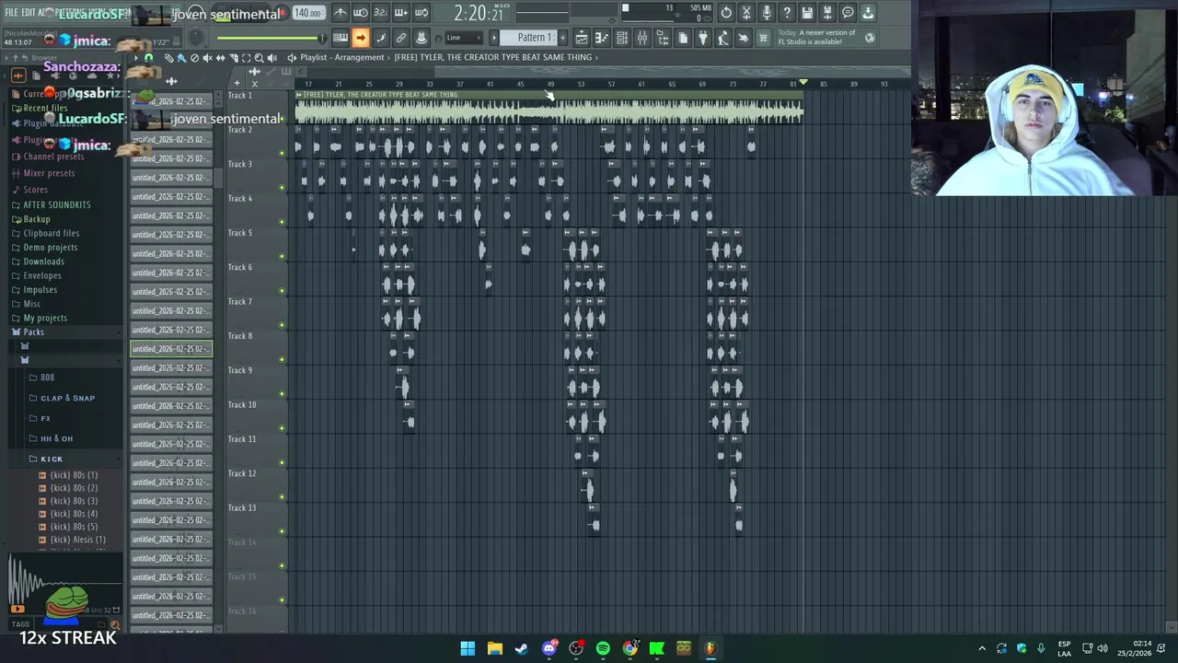Toggle loop recording button
This screenshot has height=663, width=1178.
pos(422,13)
